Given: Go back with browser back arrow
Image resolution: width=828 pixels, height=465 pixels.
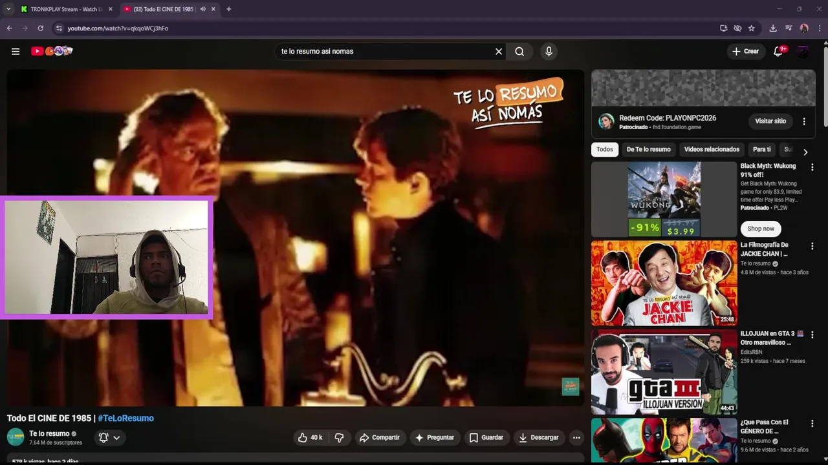Looking at the screenshot, I should [9, 28].
